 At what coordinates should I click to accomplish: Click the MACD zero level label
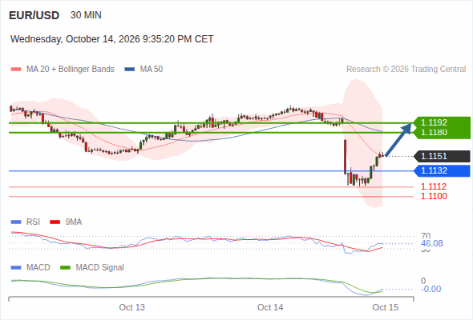click(x=423, y=281)
